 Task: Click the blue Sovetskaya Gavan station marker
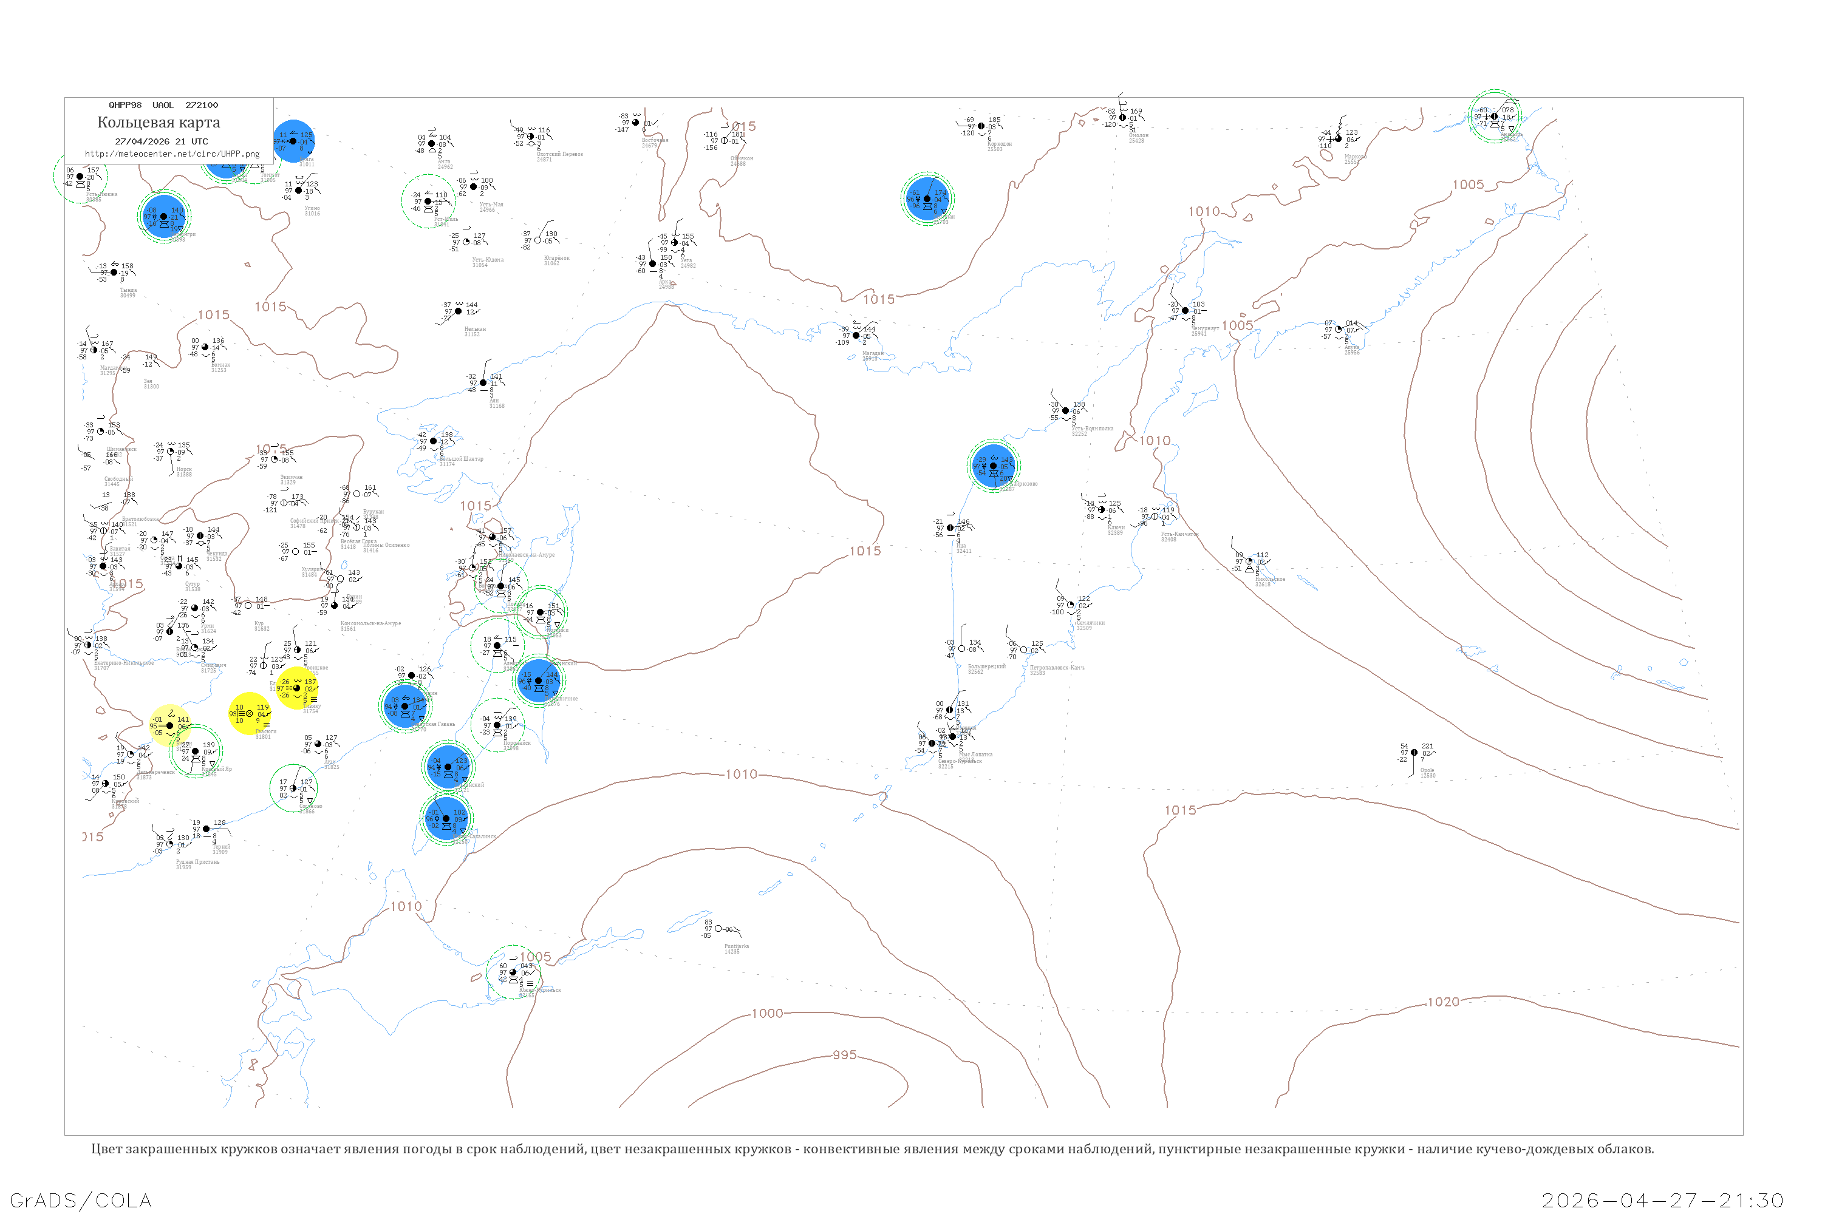404,706
